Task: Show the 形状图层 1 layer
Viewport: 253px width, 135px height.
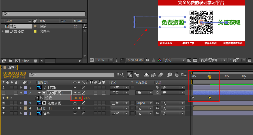Action: [x=3, y=93]
